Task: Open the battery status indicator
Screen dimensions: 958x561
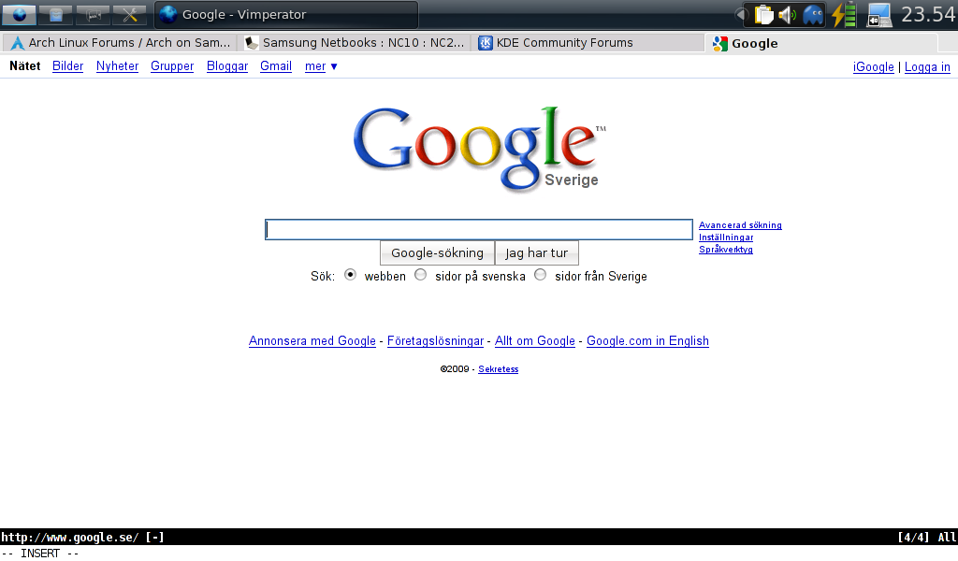Action: [844, 15]
